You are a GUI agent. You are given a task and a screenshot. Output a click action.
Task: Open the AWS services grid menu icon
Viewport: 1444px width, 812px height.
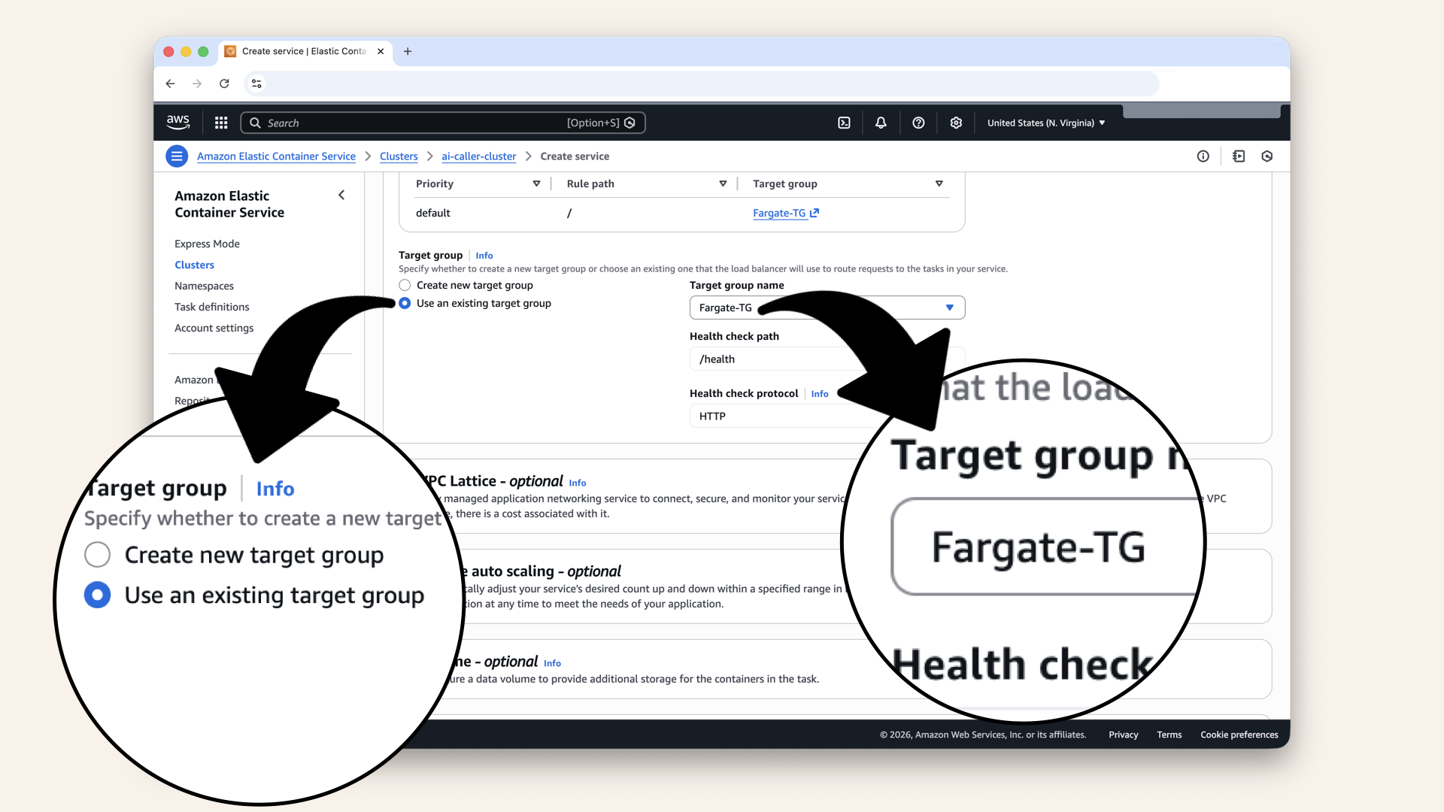click(220, 122)
